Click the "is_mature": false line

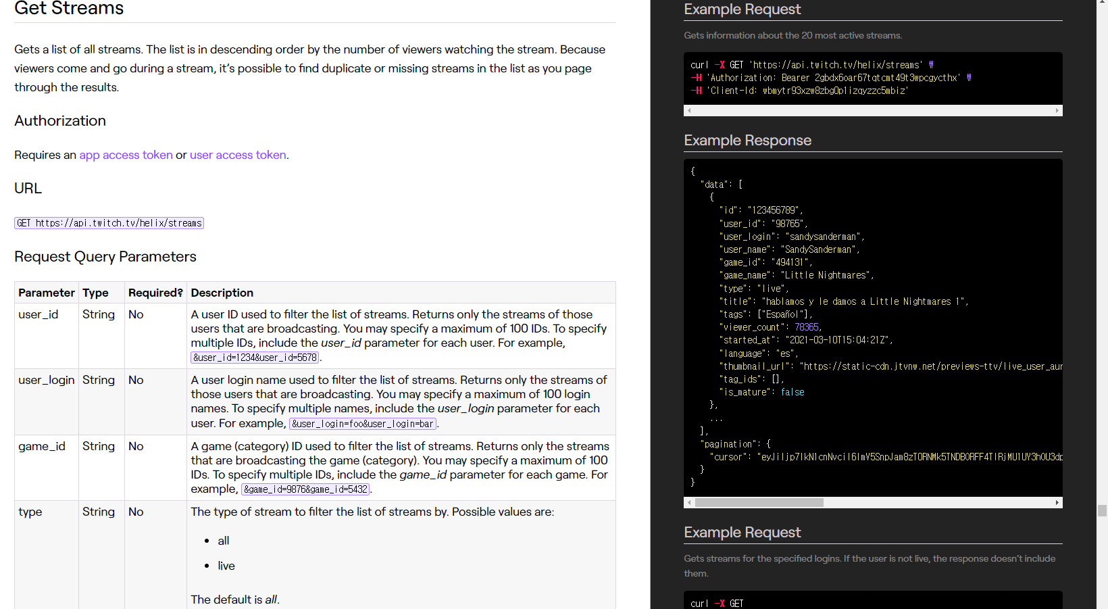coord(761,392)
